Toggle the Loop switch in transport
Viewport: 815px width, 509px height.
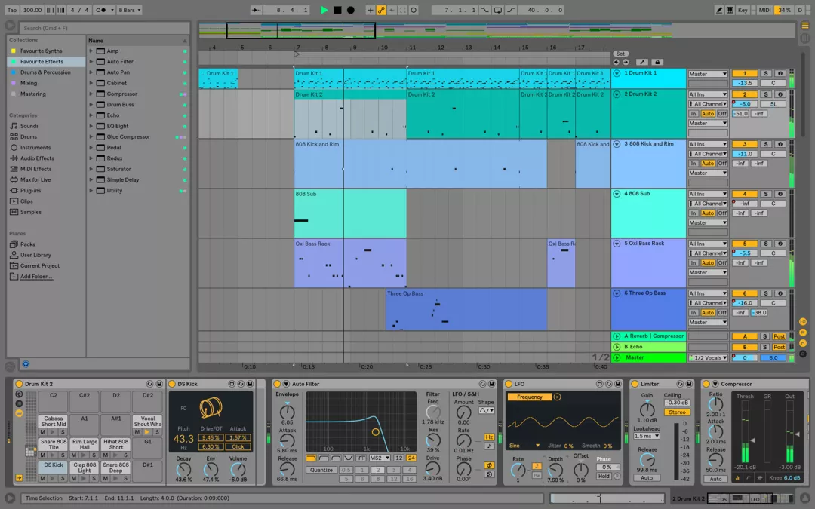point(498,10)
